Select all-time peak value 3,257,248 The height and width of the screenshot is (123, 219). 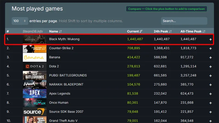coord(188,75)
